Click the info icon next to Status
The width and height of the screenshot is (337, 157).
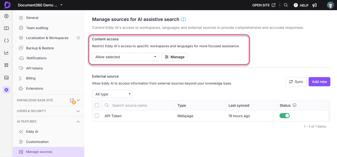click(294, 105)
